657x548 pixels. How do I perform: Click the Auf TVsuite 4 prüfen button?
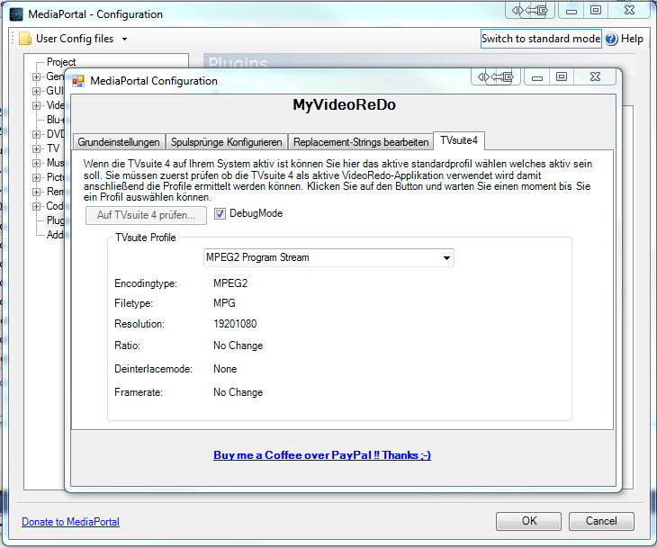point(146,215)
